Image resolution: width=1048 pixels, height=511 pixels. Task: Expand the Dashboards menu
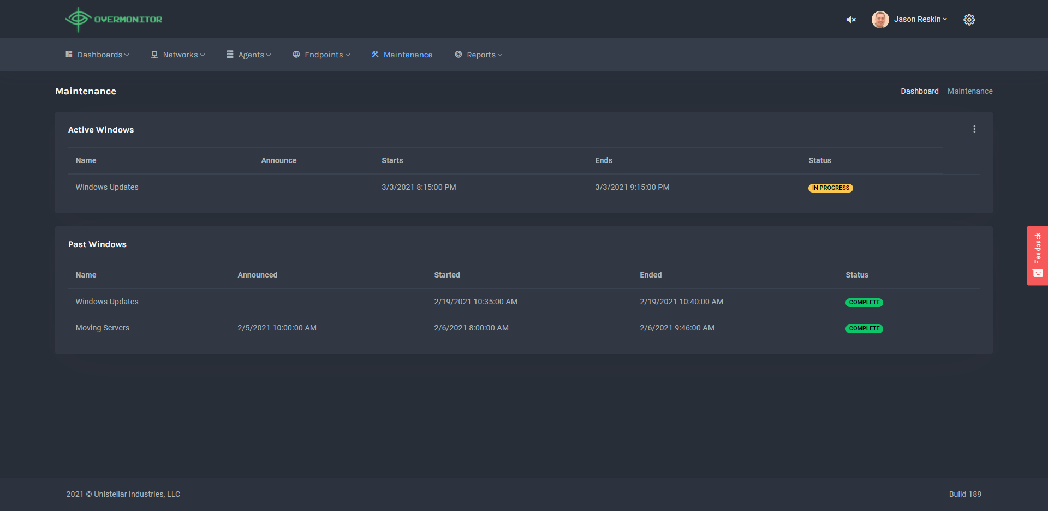[103, 55]
